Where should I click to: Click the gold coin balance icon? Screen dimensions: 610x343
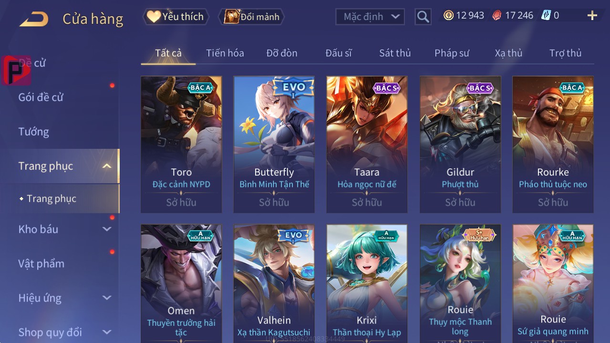pyautogui.click(x=448, y=15)
